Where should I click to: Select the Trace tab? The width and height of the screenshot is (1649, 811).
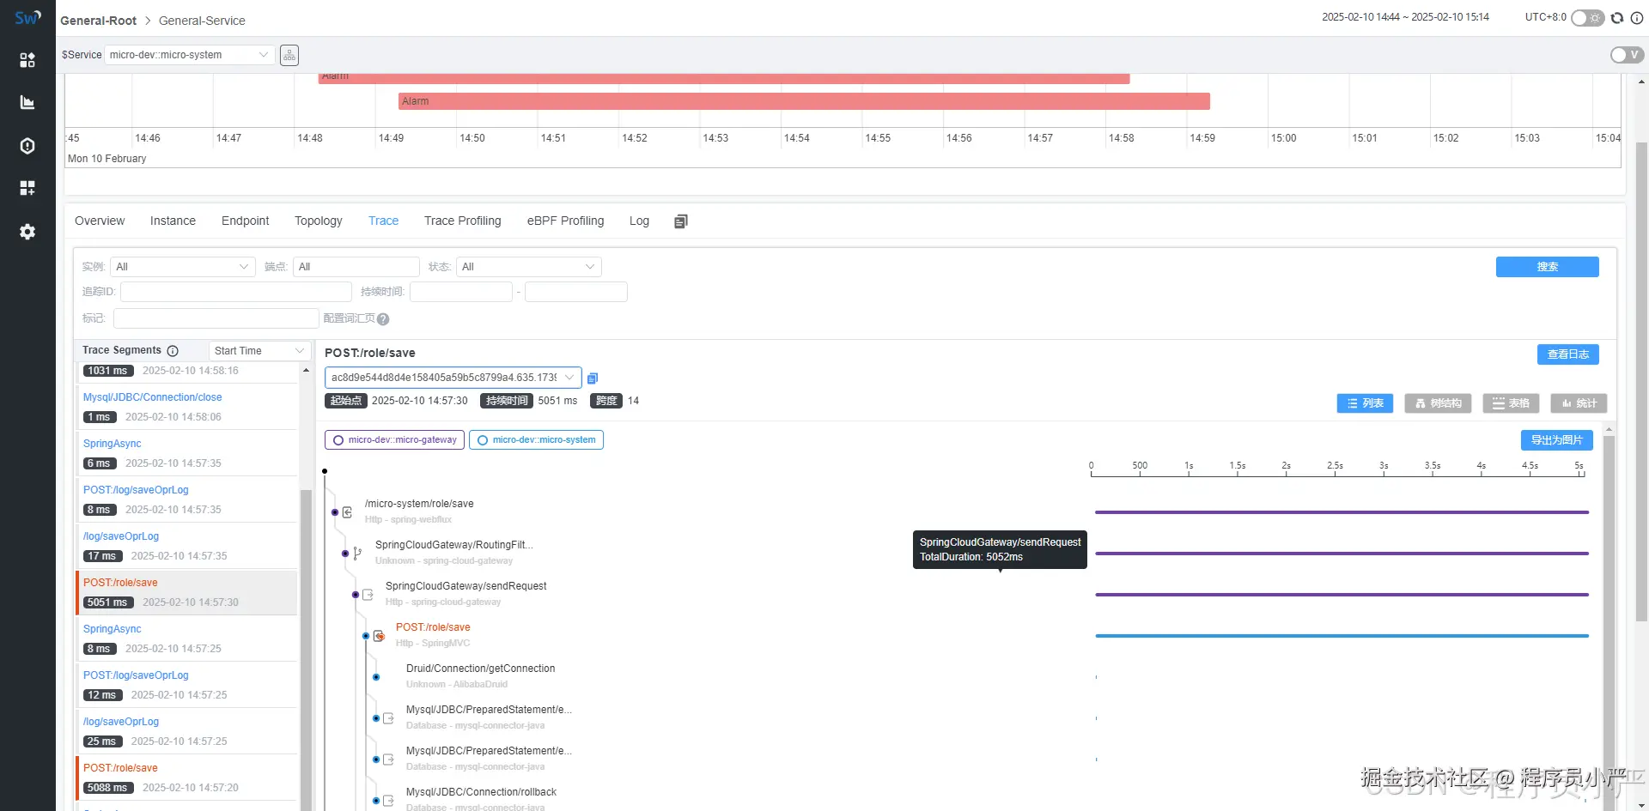383,221
